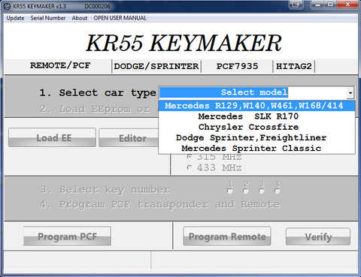Click the Load EE button

pos(52,137)
